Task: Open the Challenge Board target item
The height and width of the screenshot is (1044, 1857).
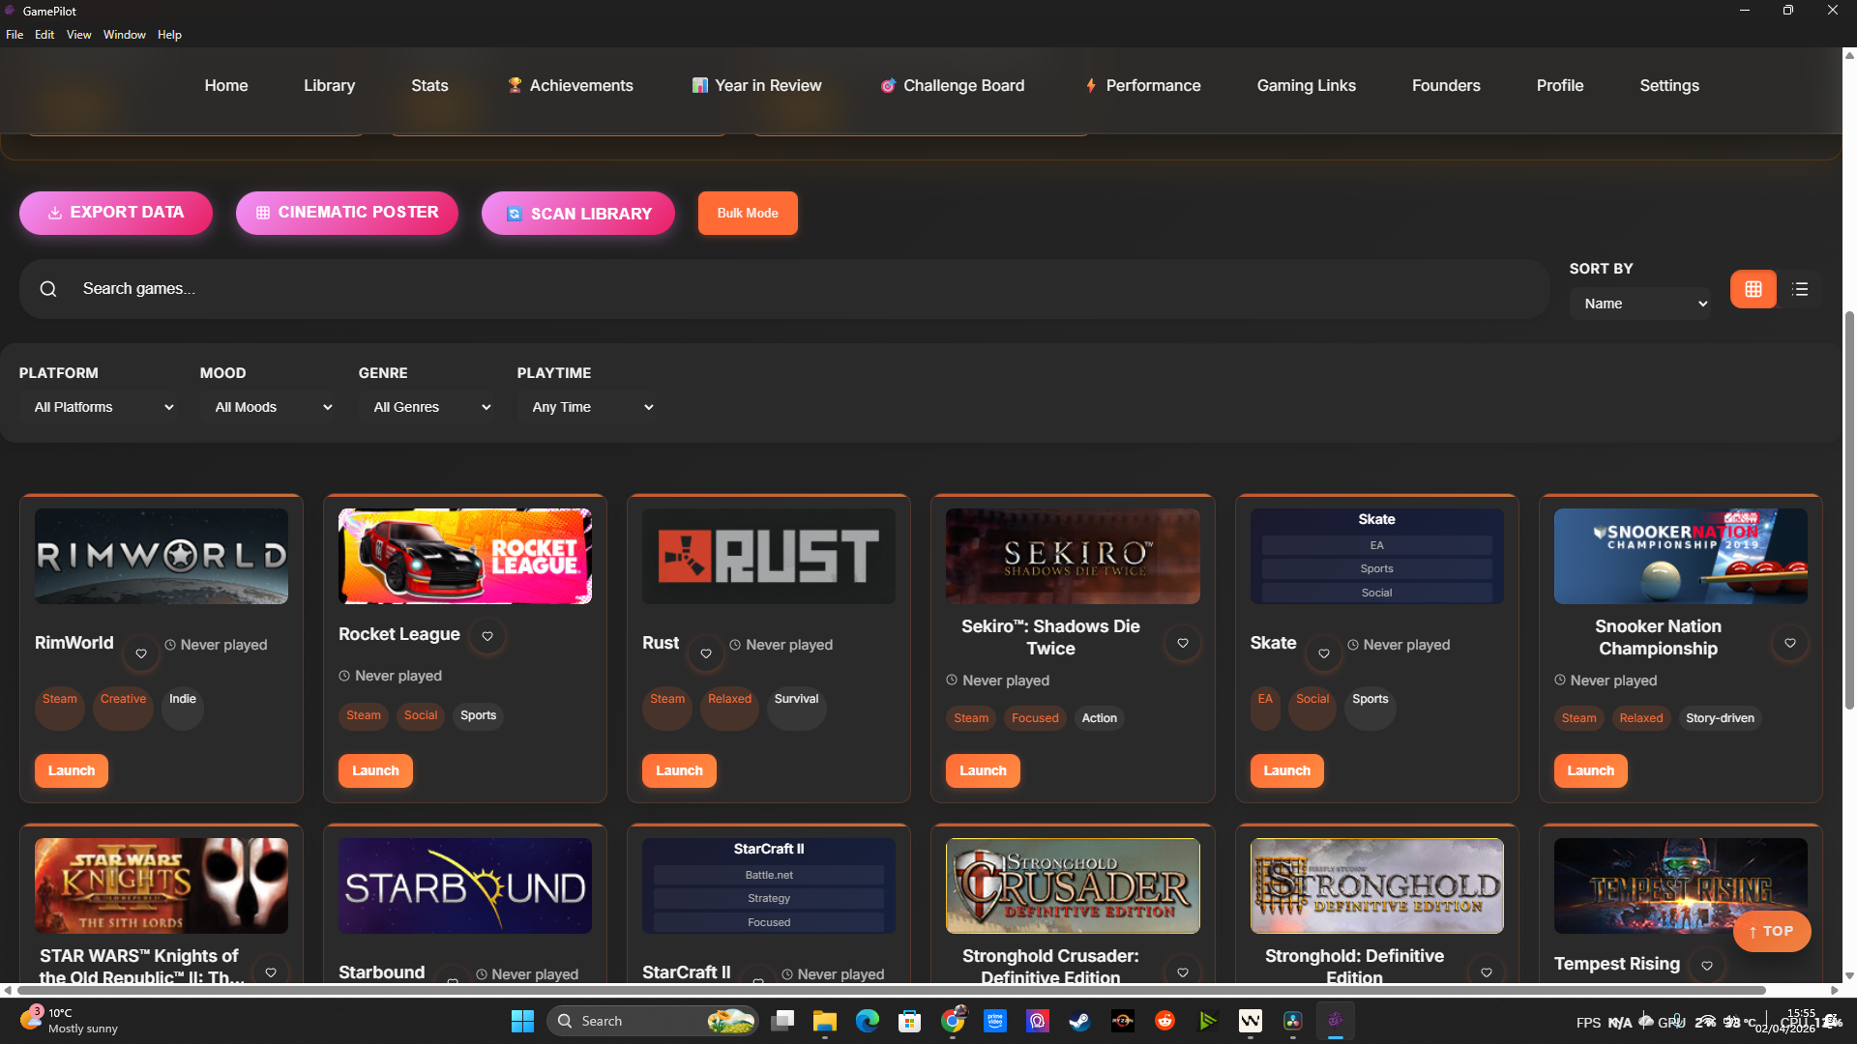Action: click(952, 85)
